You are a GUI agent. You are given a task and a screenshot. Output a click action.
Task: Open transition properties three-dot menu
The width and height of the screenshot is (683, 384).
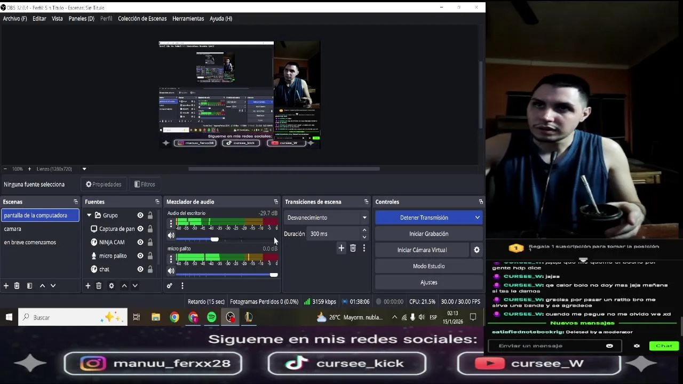[x=364, y=248]
